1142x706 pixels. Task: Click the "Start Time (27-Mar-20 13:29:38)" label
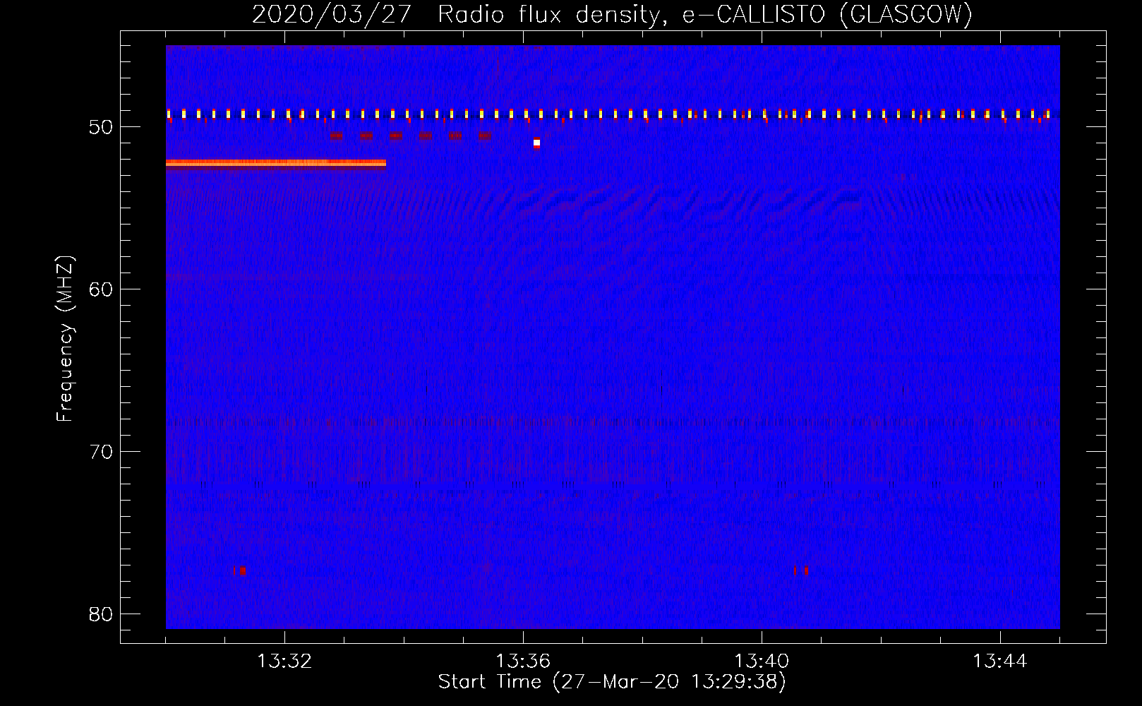tap(612, 682)
